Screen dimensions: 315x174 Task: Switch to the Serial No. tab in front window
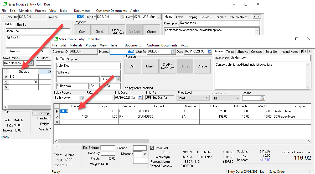271,52
